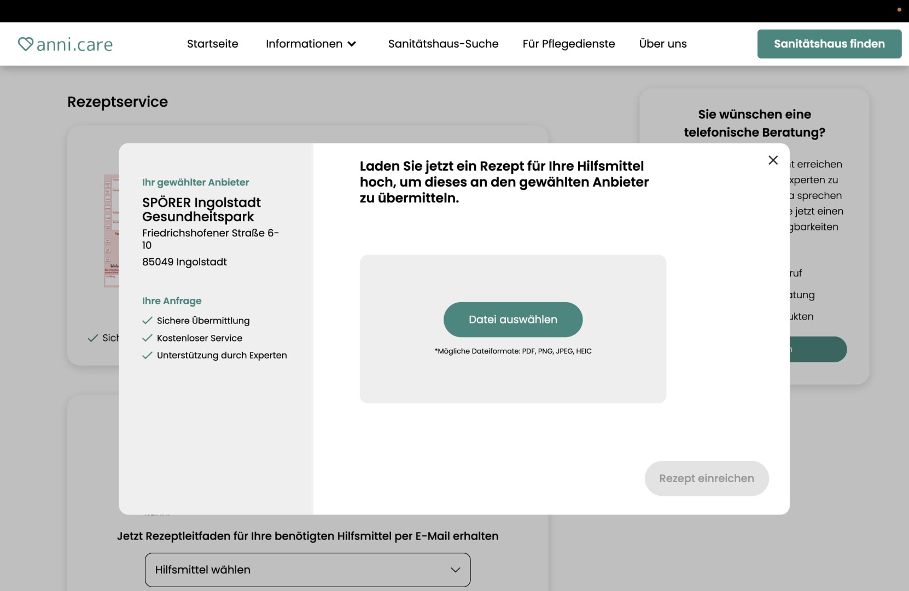The width and height of the screenshot is (909, 591).
Task: Click the 'Laden Sie jetzt ein Rezept' heading
Action: pos(504,182)
